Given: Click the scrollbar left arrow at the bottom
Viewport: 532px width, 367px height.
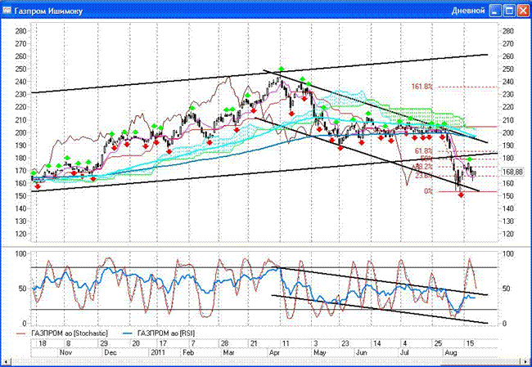Looking at the screenshot, I should point(4,363).
